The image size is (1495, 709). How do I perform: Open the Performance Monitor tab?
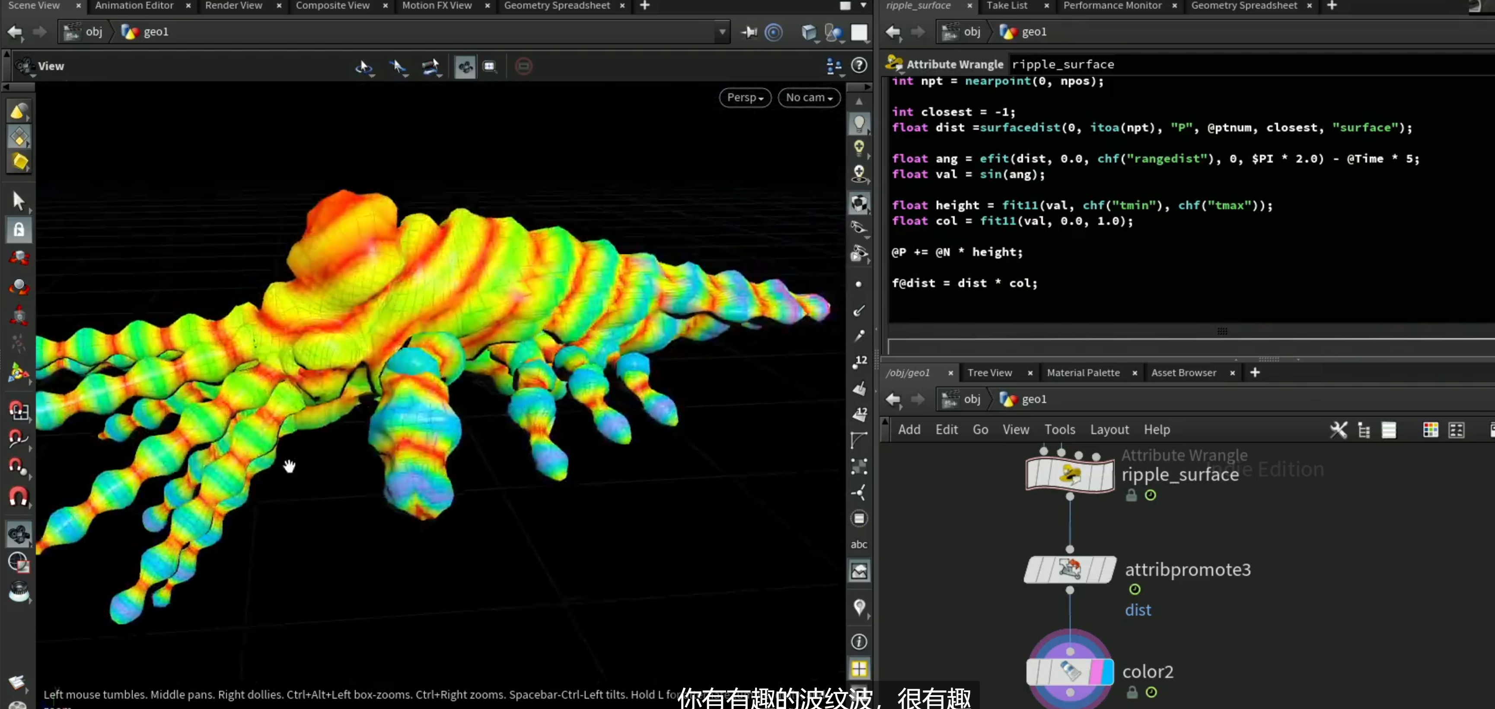tap(1112, 5)
